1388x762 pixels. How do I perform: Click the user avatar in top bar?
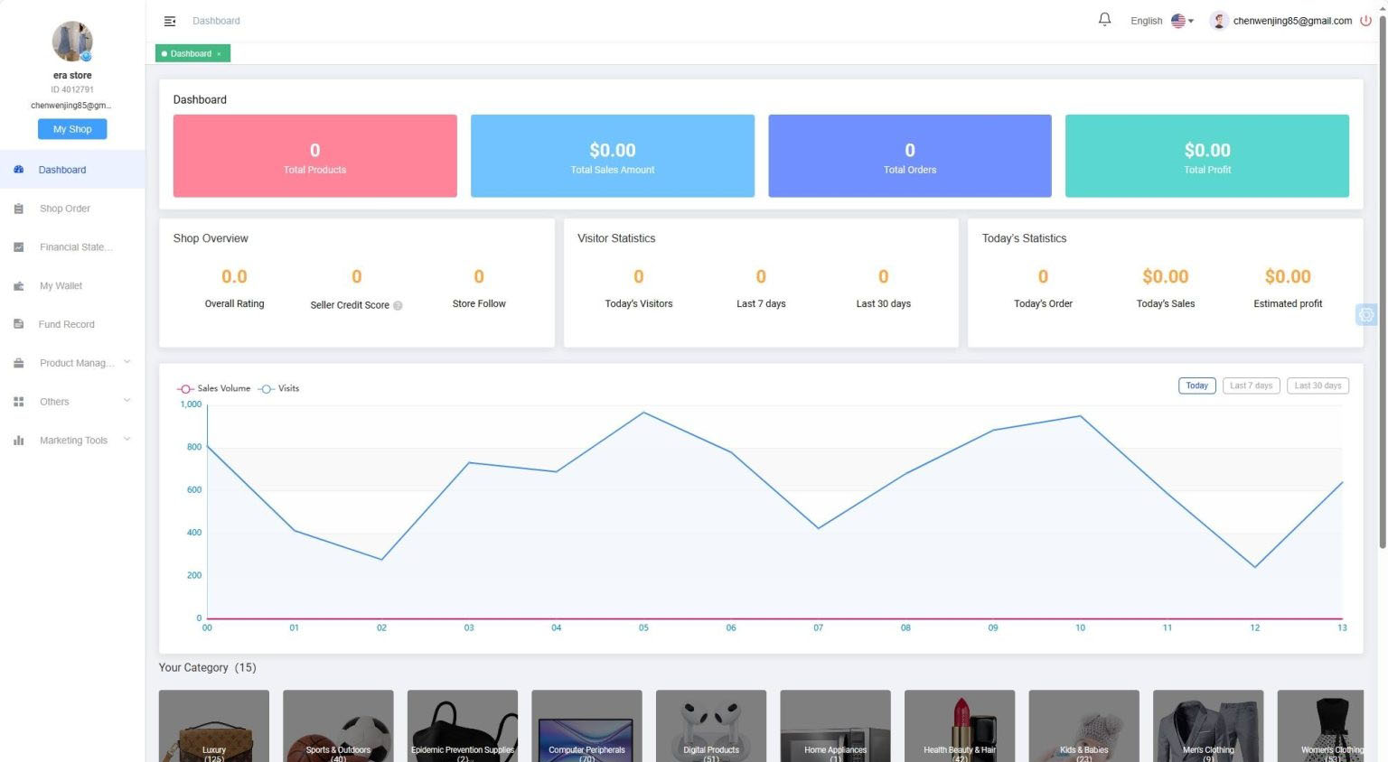(x=1219, y=21)
